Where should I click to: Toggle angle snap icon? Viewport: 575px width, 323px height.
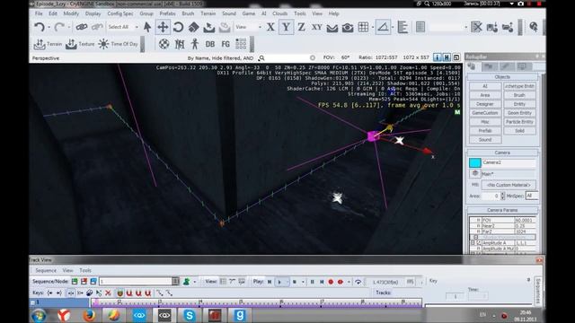(383, 27)
